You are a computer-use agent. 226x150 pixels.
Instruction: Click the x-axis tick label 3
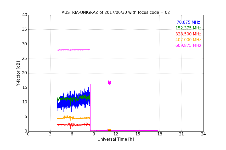(50, 134)
